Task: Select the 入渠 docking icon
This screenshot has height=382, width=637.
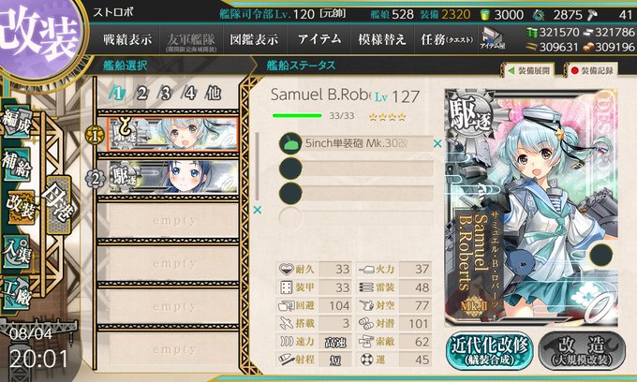Action: [x=17, y=252]
